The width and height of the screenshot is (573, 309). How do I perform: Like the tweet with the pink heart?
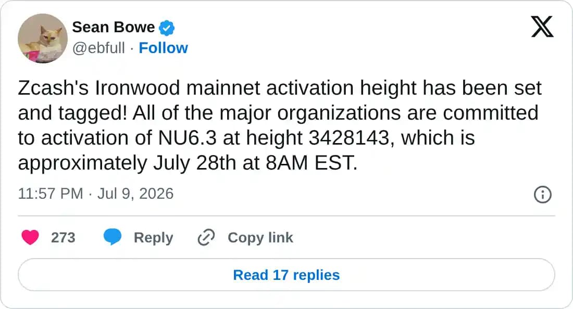(30, 238)
